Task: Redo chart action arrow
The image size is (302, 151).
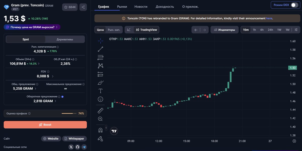Action: coord(204,30)
